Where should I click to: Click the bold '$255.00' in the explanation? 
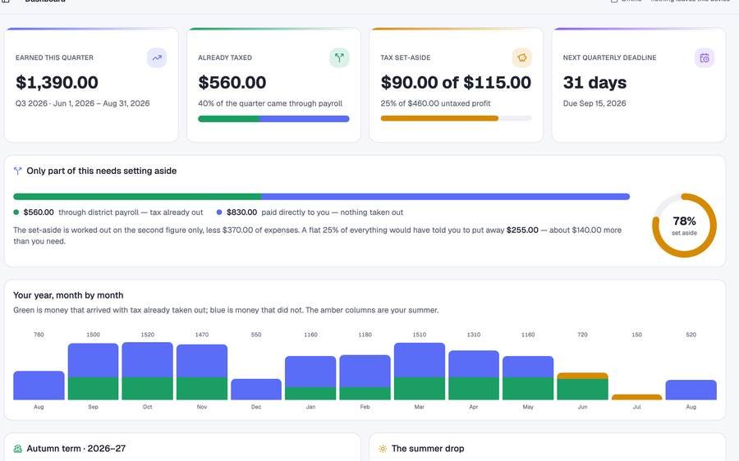522,230
